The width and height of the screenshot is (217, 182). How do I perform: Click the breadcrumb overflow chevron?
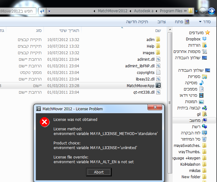(185, 11)
